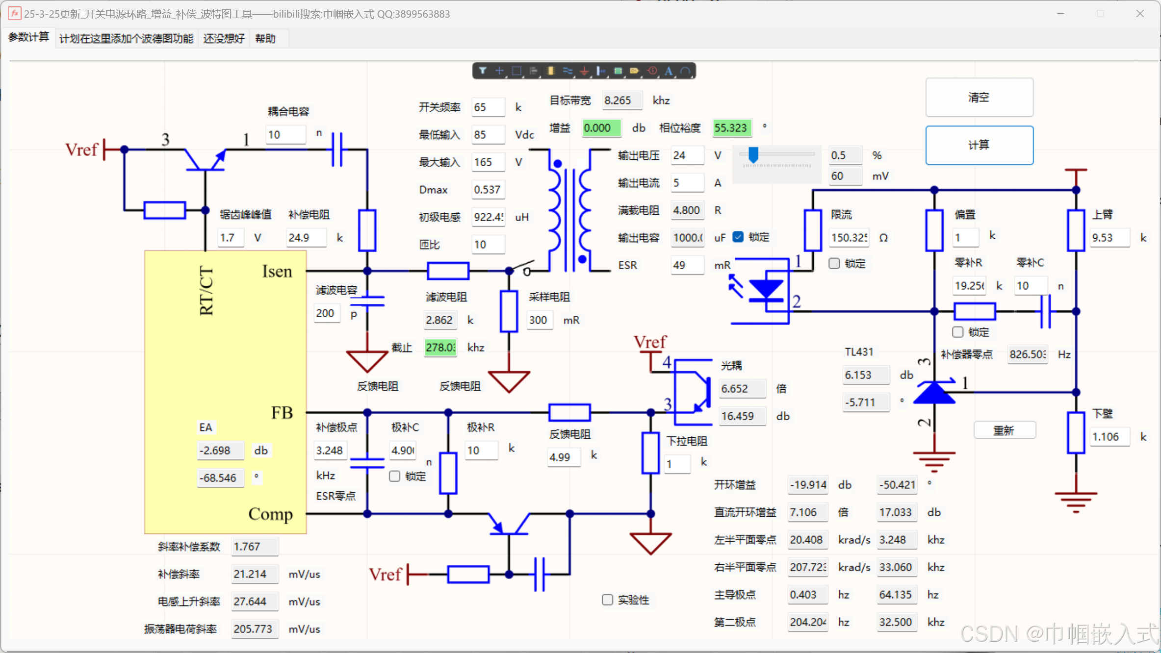Image resolution: width=1161 pixels, height=653 pixels.
Task: Click the 开关频率 input field
Action: point(488,107)
